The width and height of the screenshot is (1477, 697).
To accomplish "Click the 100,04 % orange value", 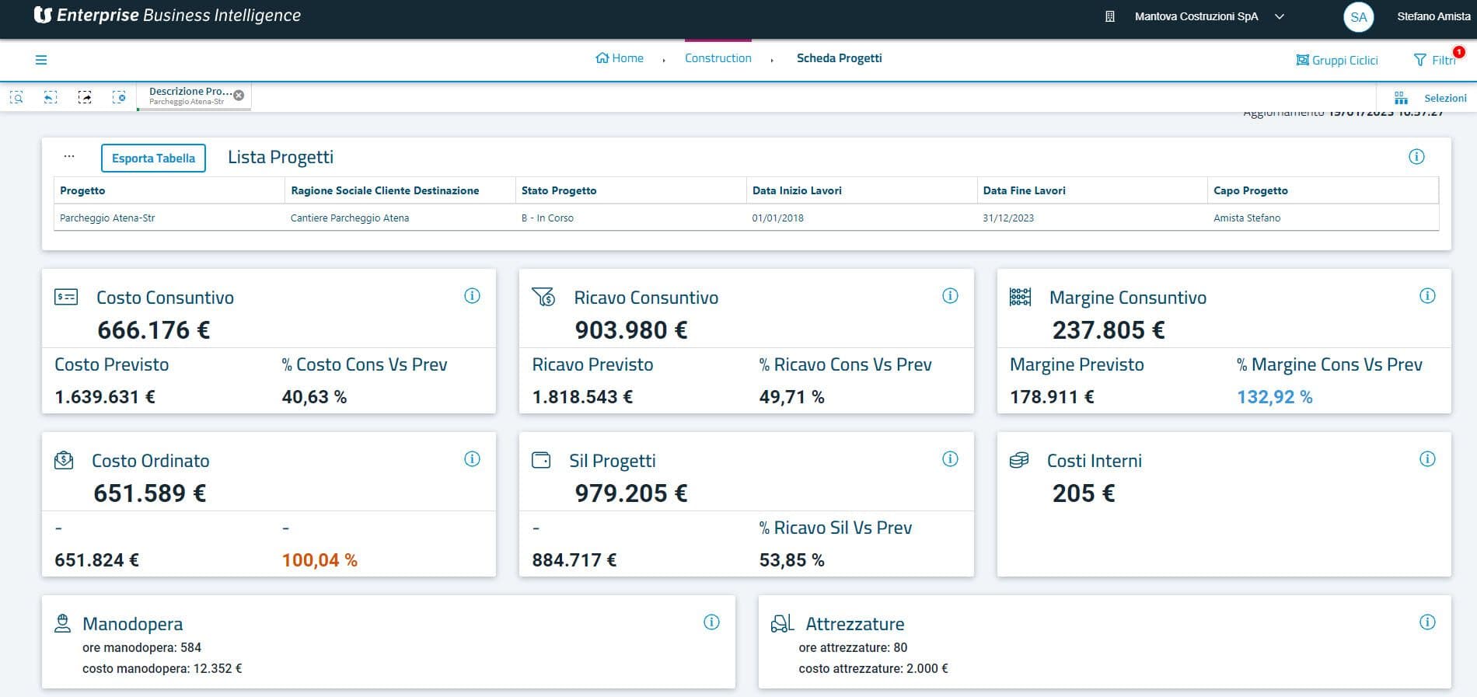I will (x=319, y=560).
